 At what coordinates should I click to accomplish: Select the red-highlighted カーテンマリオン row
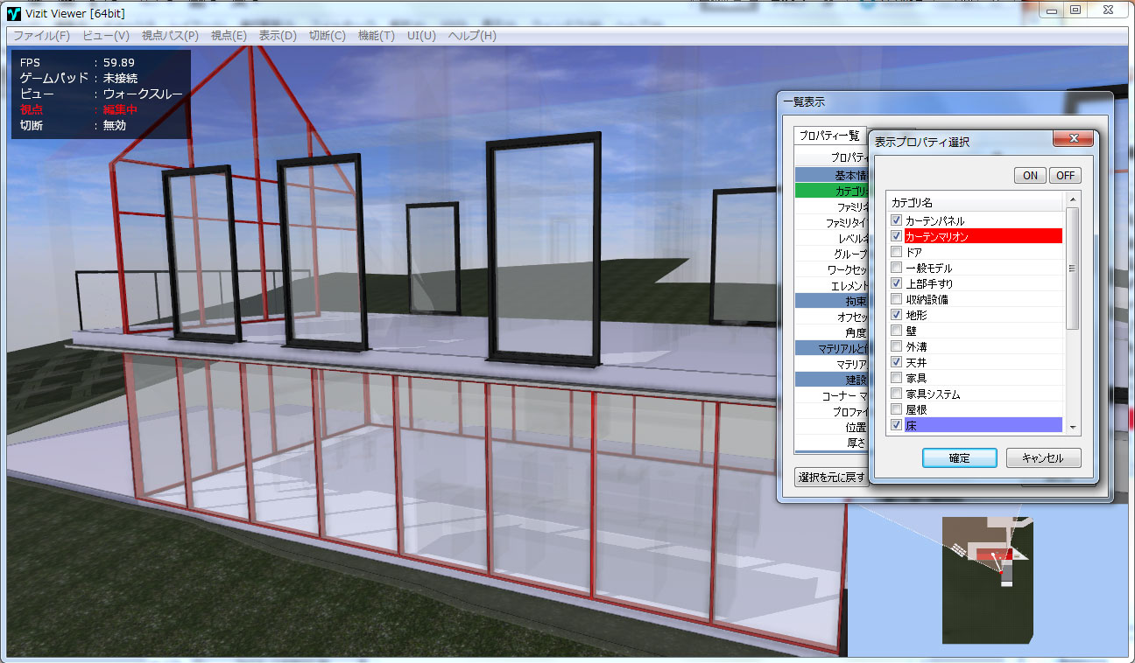click(982, 236)
